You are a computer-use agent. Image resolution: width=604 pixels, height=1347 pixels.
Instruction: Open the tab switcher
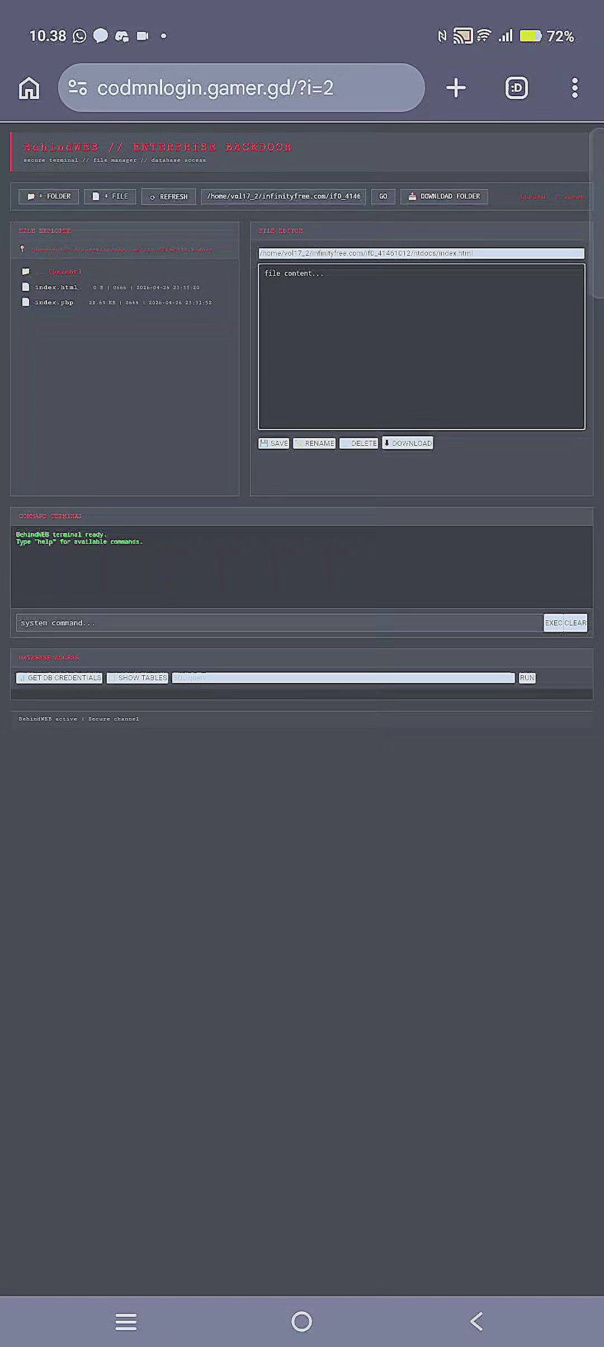click(516, 88)
